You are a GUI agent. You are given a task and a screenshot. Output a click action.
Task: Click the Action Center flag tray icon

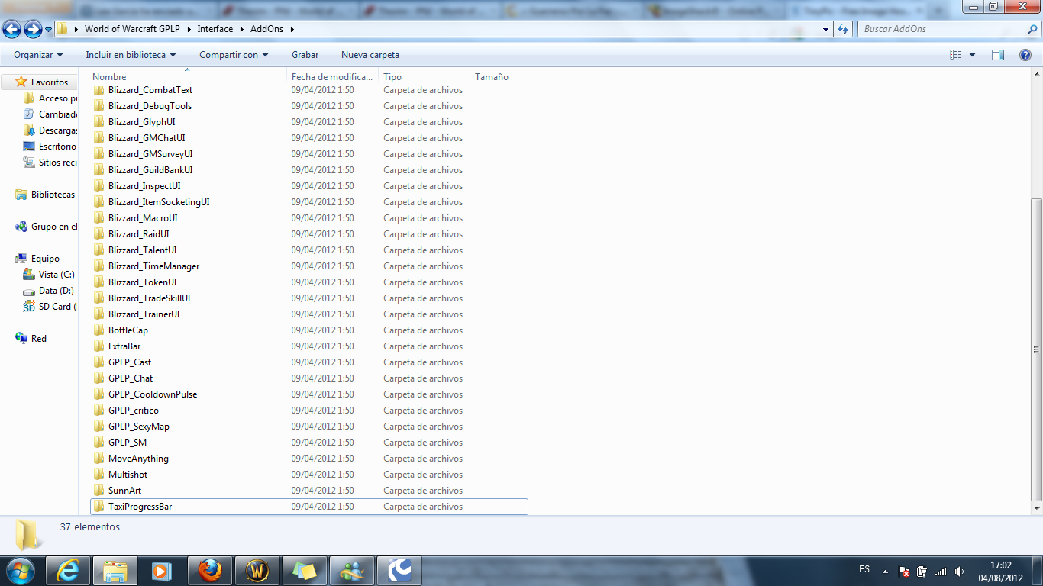click(x=903, y=571)
